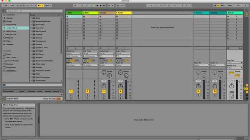
Task: Click the Stop All Clips button on Master
Action: [x=228, y=48]
